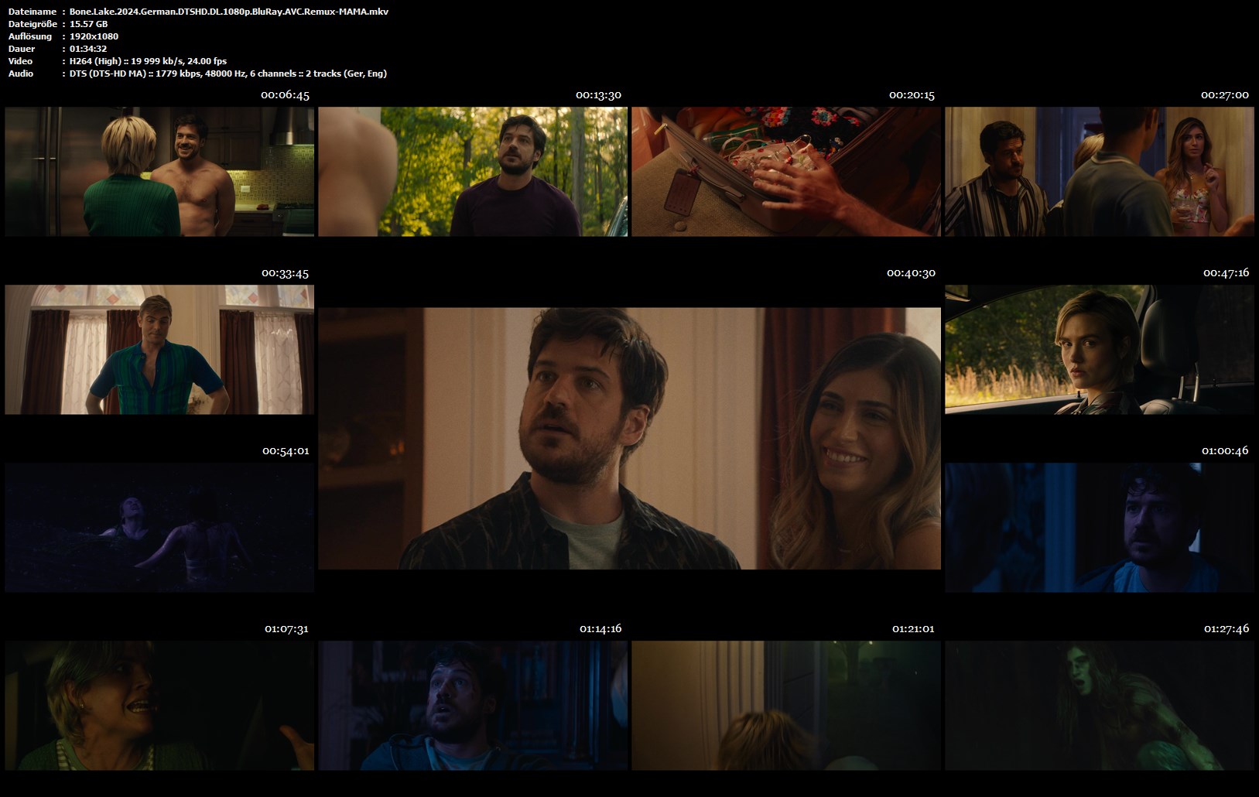Screen dimensions: 1259x797
Task: View the thumbnail at 01:07:31
Action: pos(159,706)
